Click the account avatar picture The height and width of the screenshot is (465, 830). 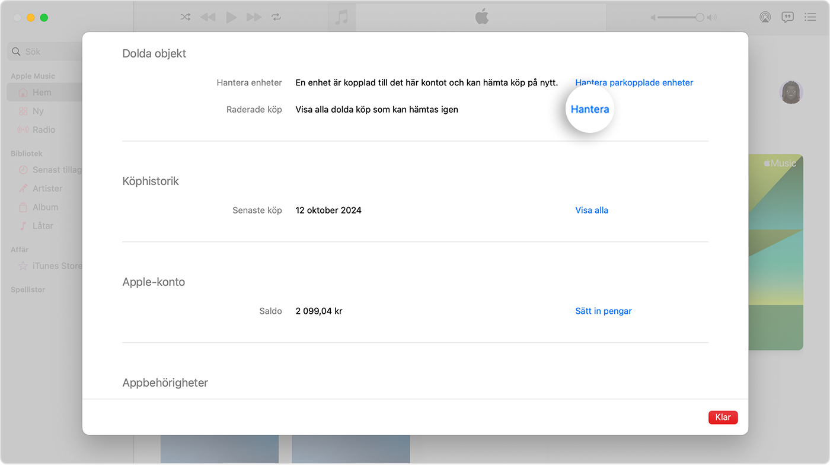[791, 92]
